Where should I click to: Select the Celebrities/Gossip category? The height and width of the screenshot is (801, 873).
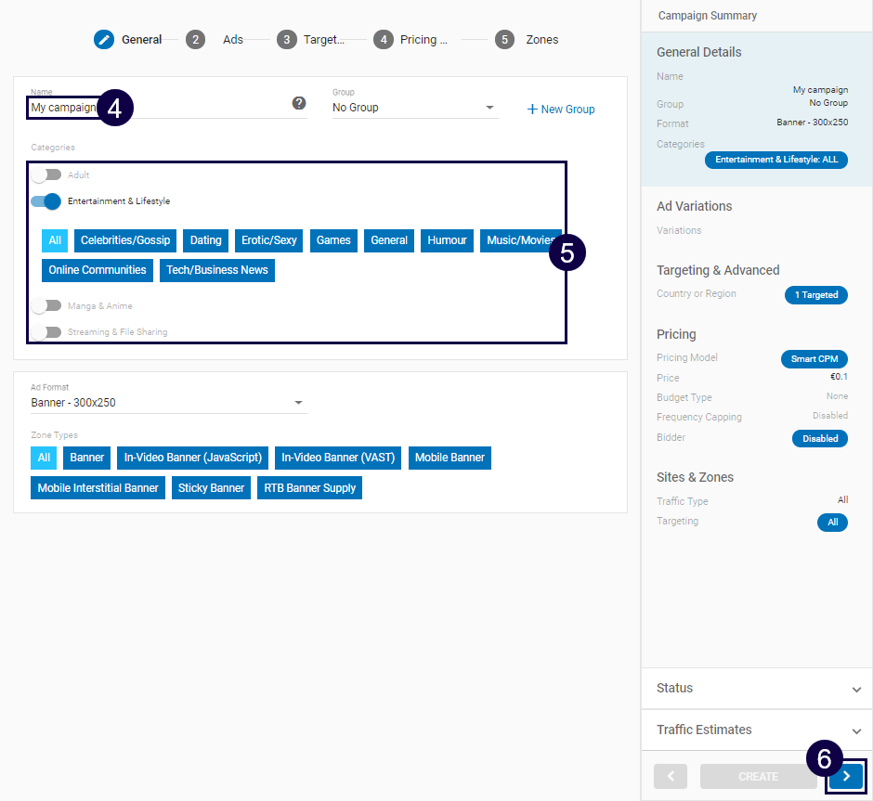point(125,240)
